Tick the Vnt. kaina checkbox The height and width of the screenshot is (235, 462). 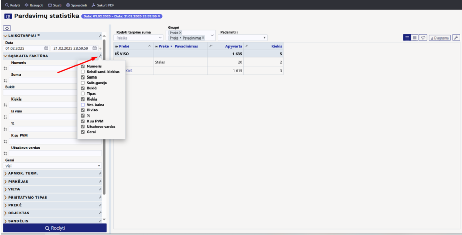click(x=83, y=105)
